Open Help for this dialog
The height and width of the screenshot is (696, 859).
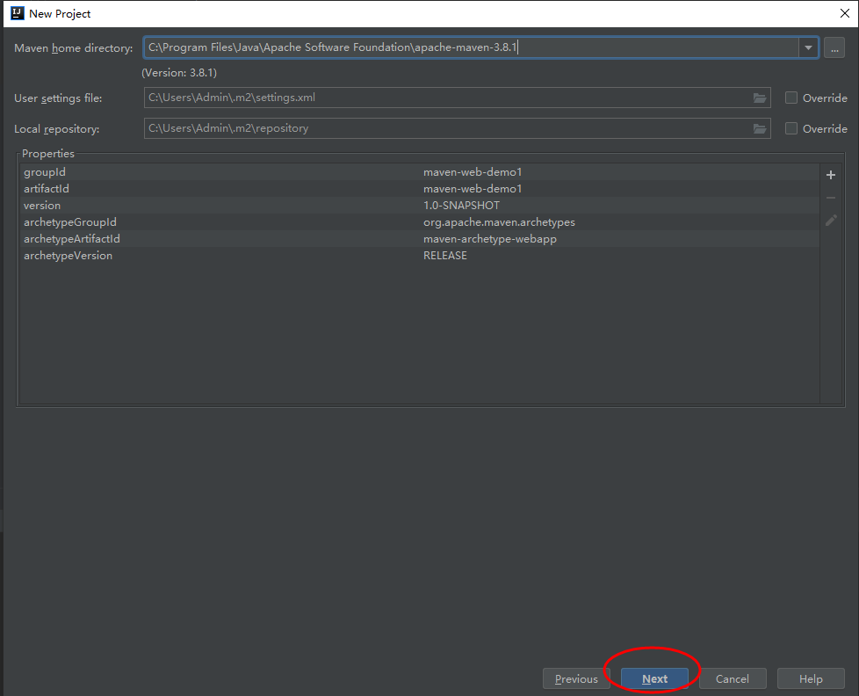coord(810,678)
